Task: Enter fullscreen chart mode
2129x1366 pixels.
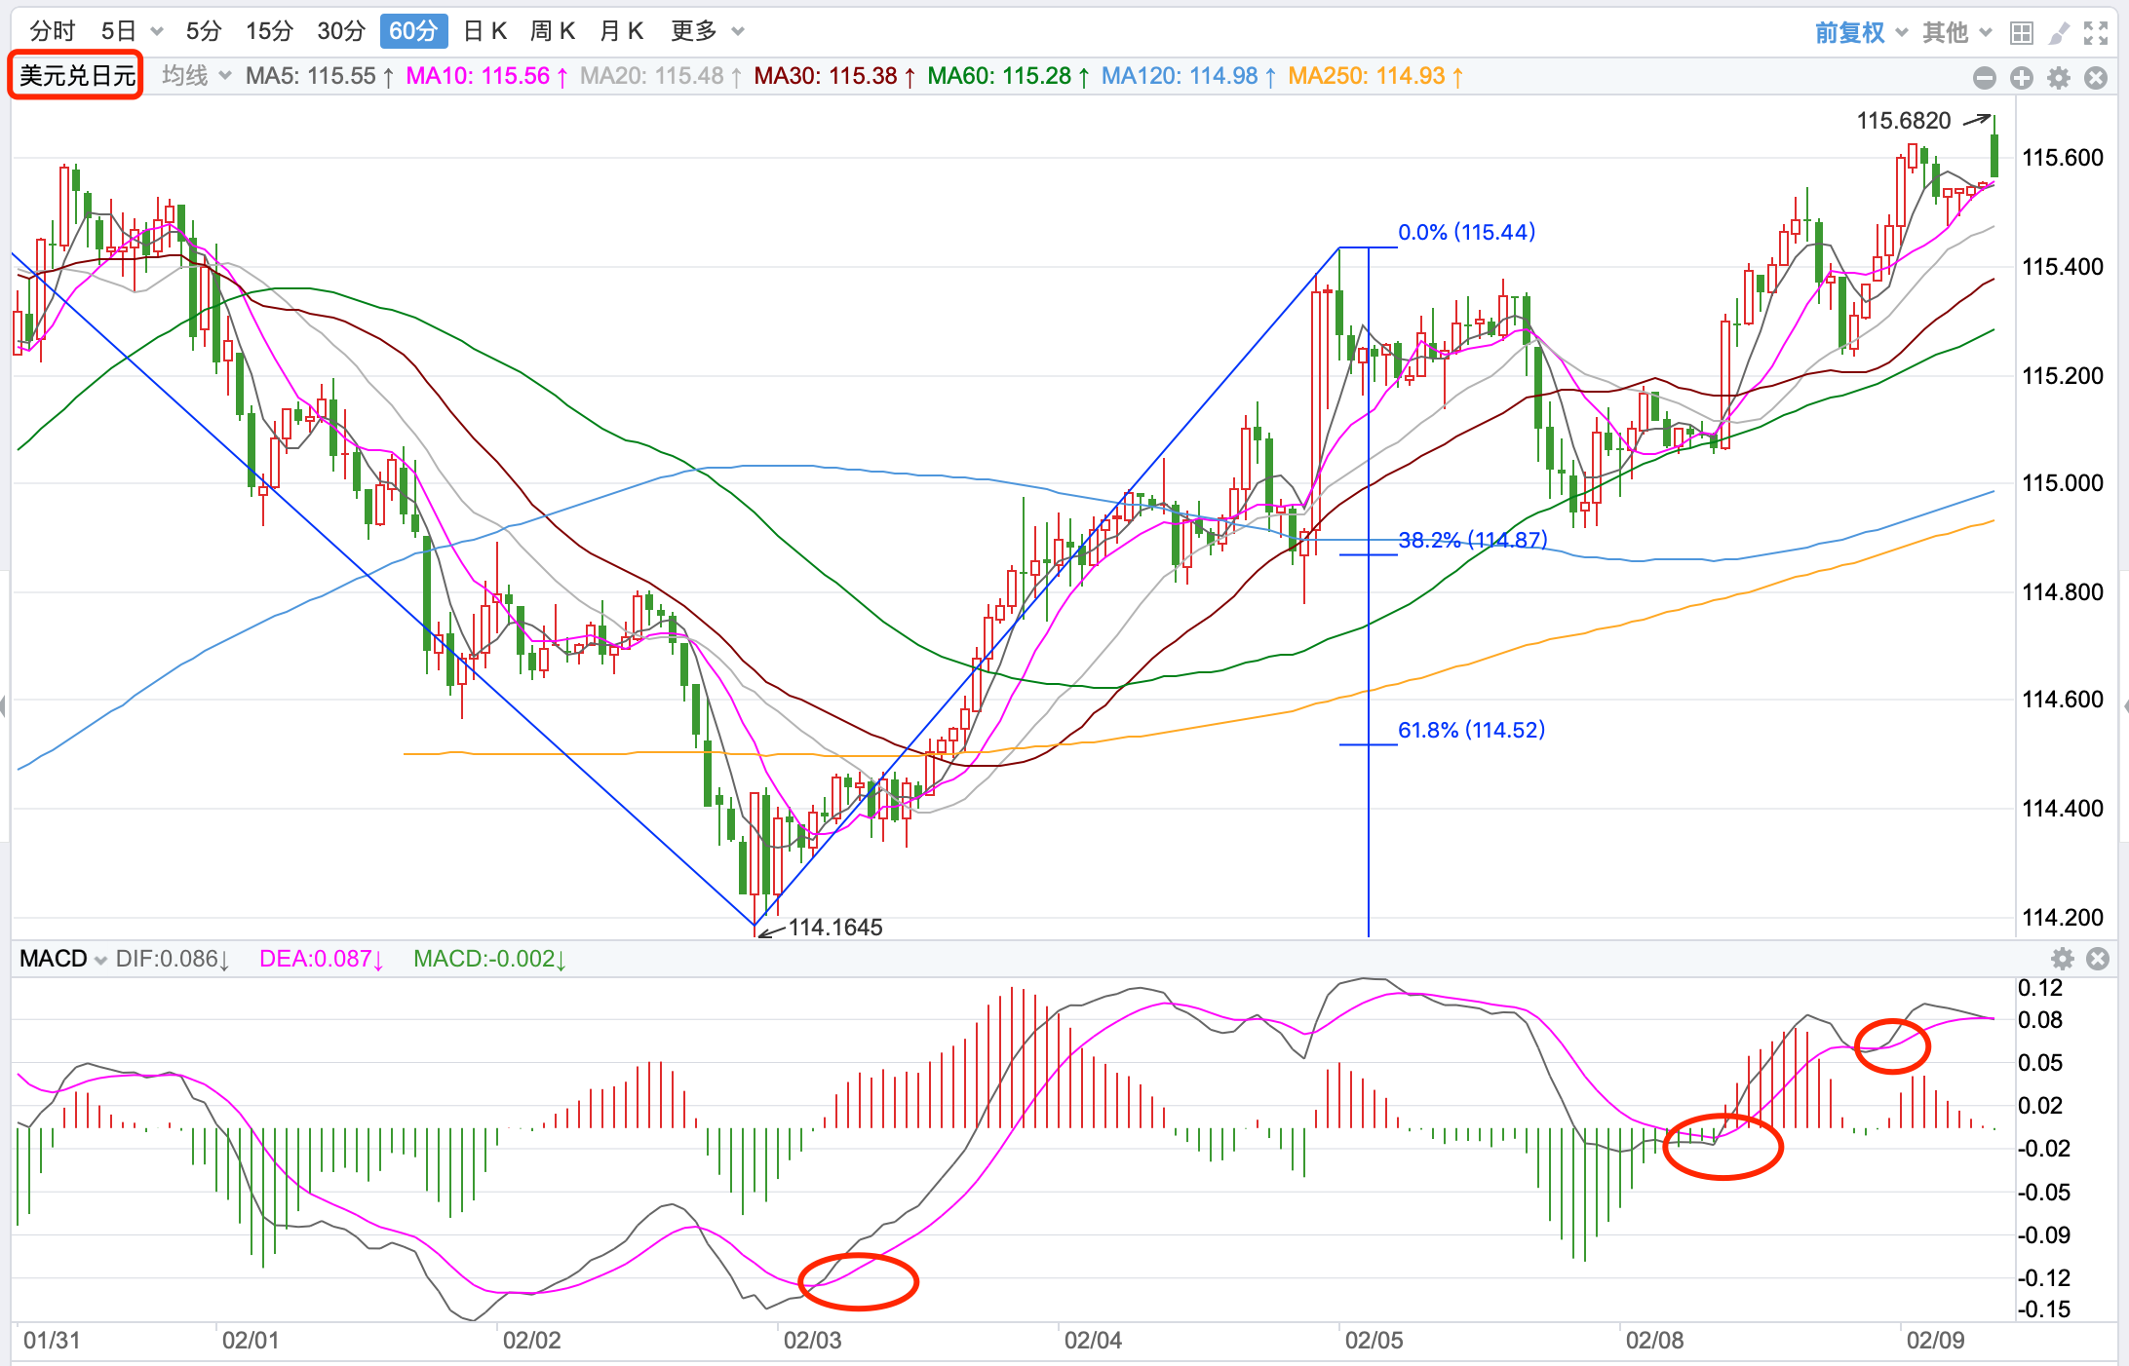Action: tap(2096, 33)
